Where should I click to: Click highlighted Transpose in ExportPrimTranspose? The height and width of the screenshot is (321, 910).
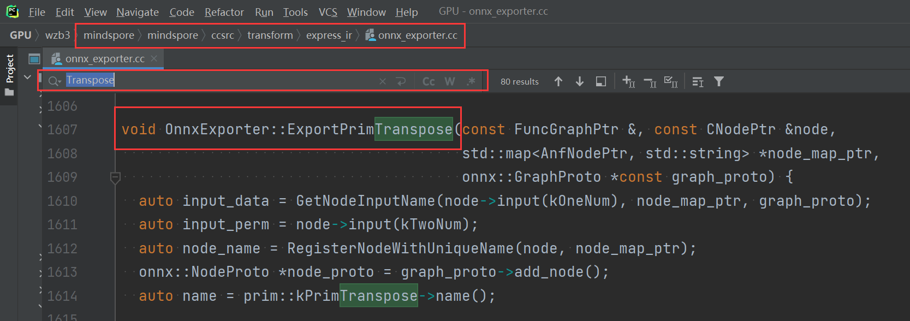pos(413,129)
